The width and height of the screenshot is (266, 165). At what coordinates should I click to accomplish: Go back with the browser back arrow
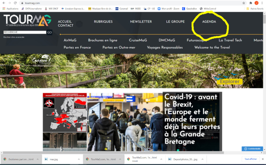coord(4,3)
